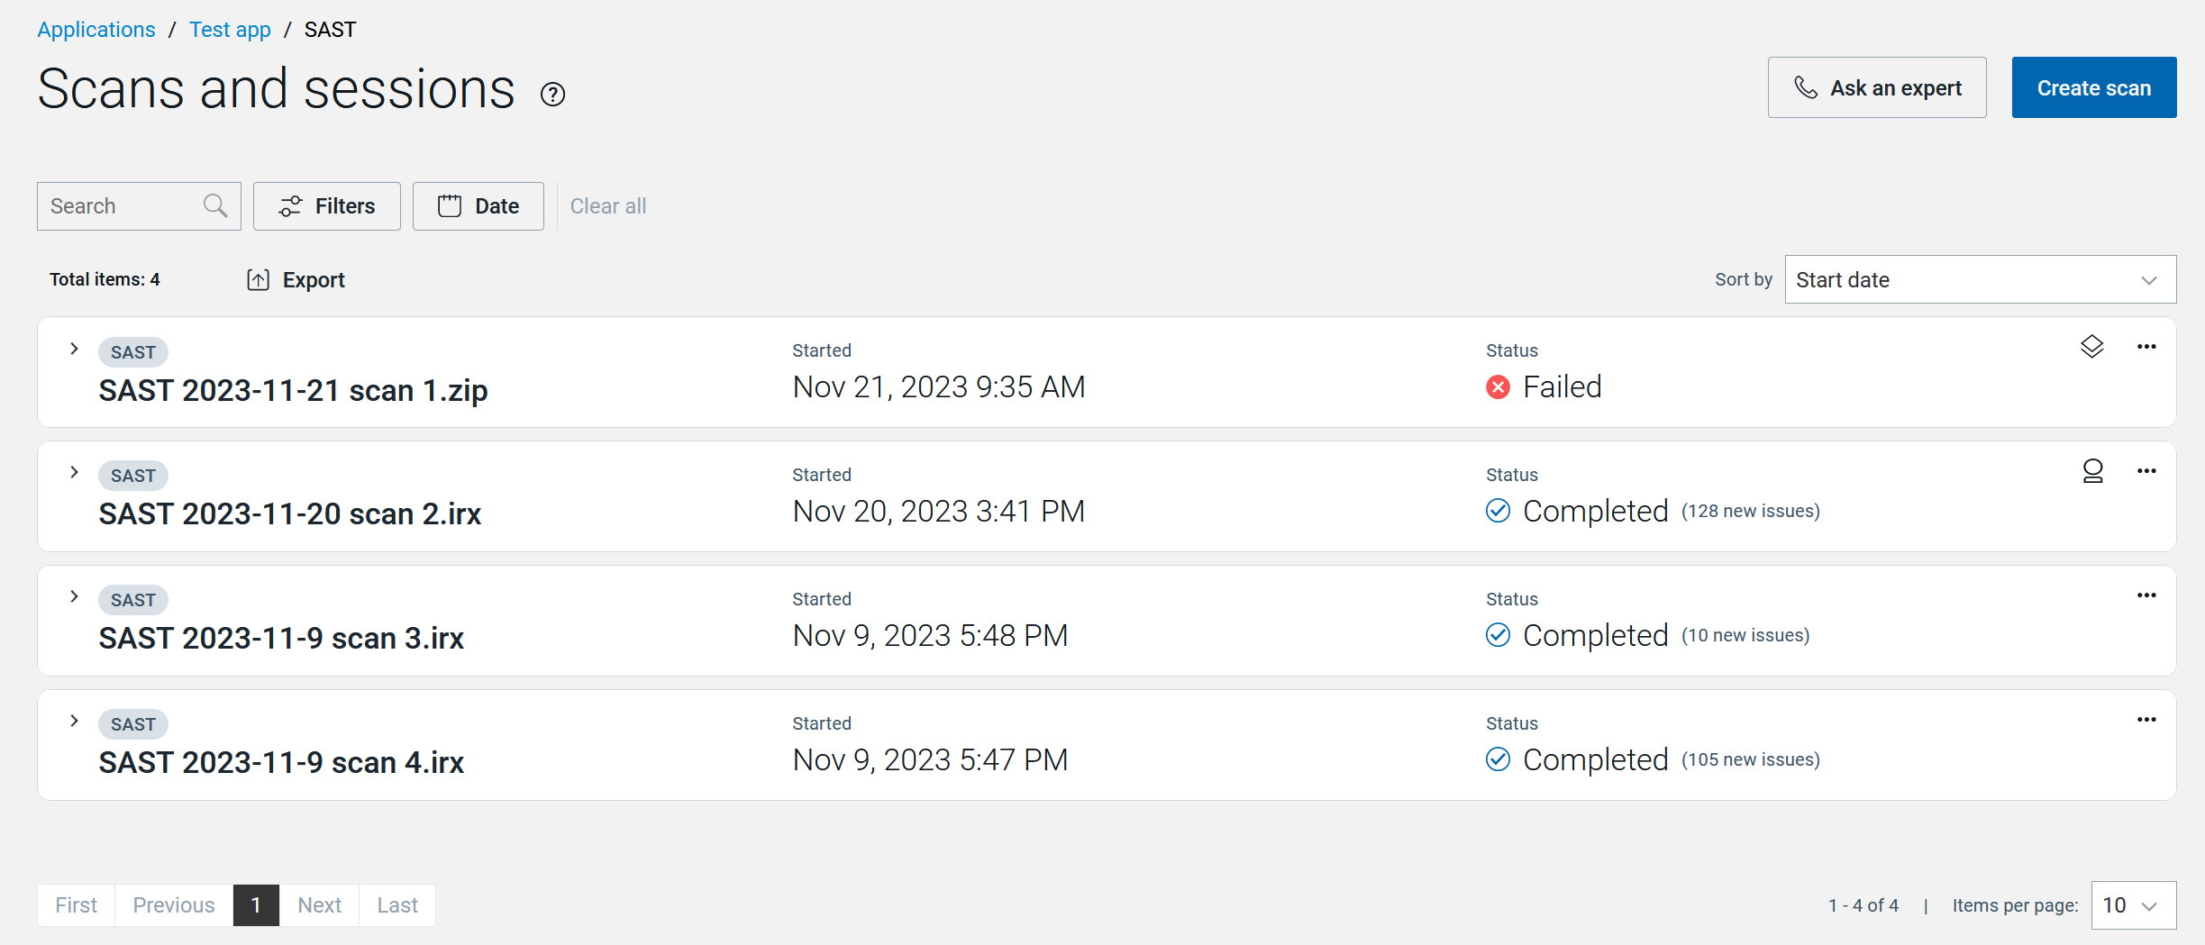Open the Filters panel
The width and height of the screenshot is (2205, 945).
tap(326, 206)
